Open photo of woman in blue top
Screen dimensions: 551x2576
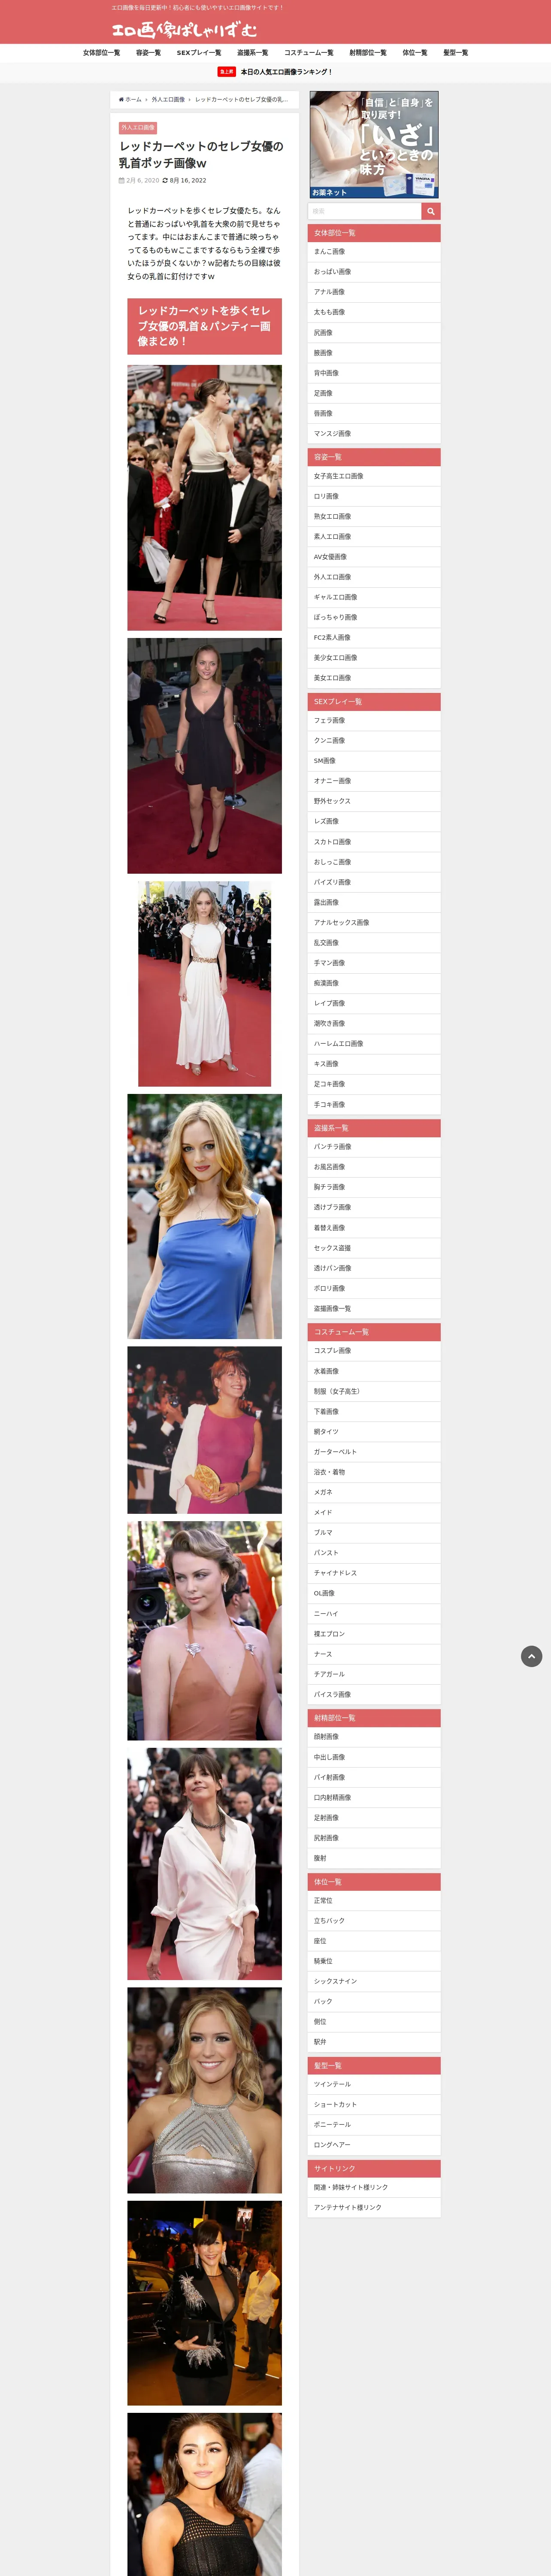pos(204,1216)
